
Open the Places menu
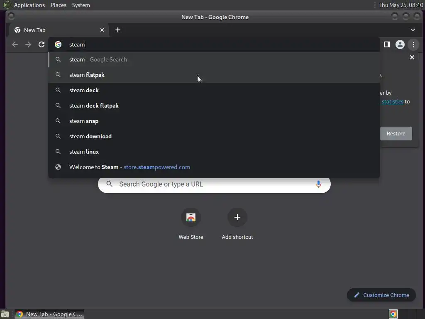point(58,5)
